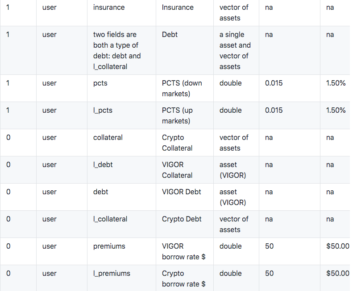This screenshot has height=291, width=353.
Task: Select the 'l_pcts' field name cell
Action: tap(103, 111)
